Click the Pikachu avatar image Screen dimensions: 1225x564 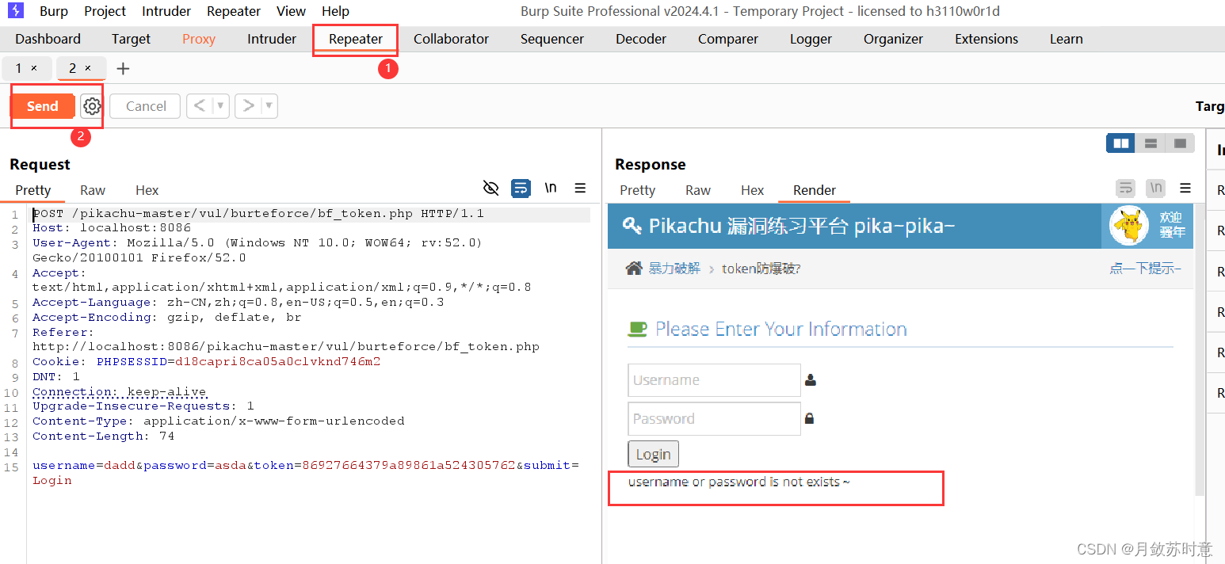(1129, 226)
